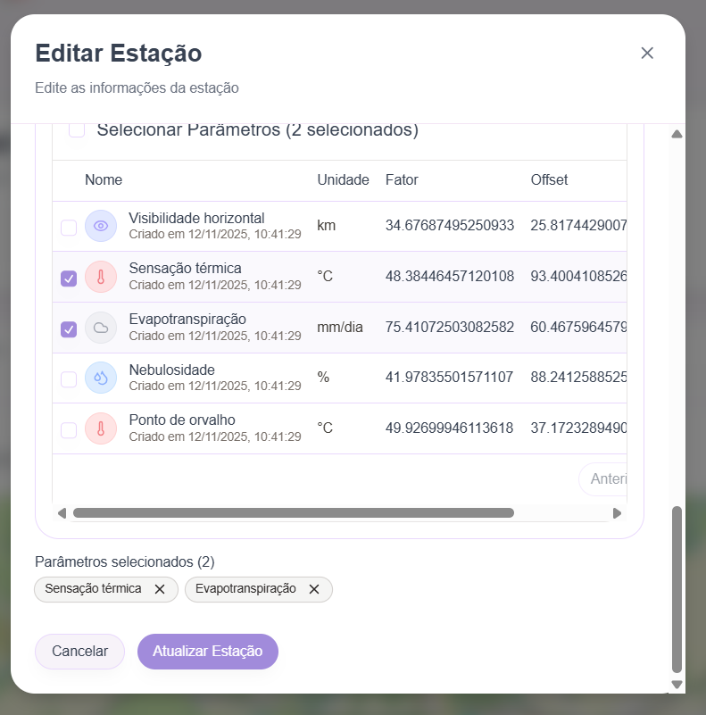Check the Nebulosidade checkbox

(69, 379)
